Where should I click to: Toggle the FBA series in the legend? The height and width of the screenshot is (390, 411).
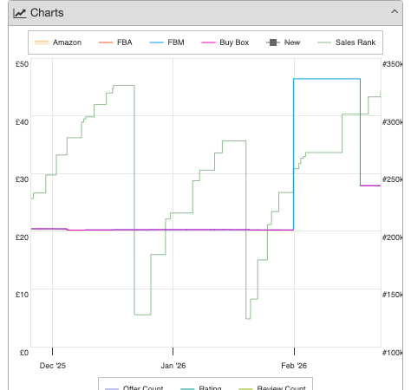pos(115,42)
